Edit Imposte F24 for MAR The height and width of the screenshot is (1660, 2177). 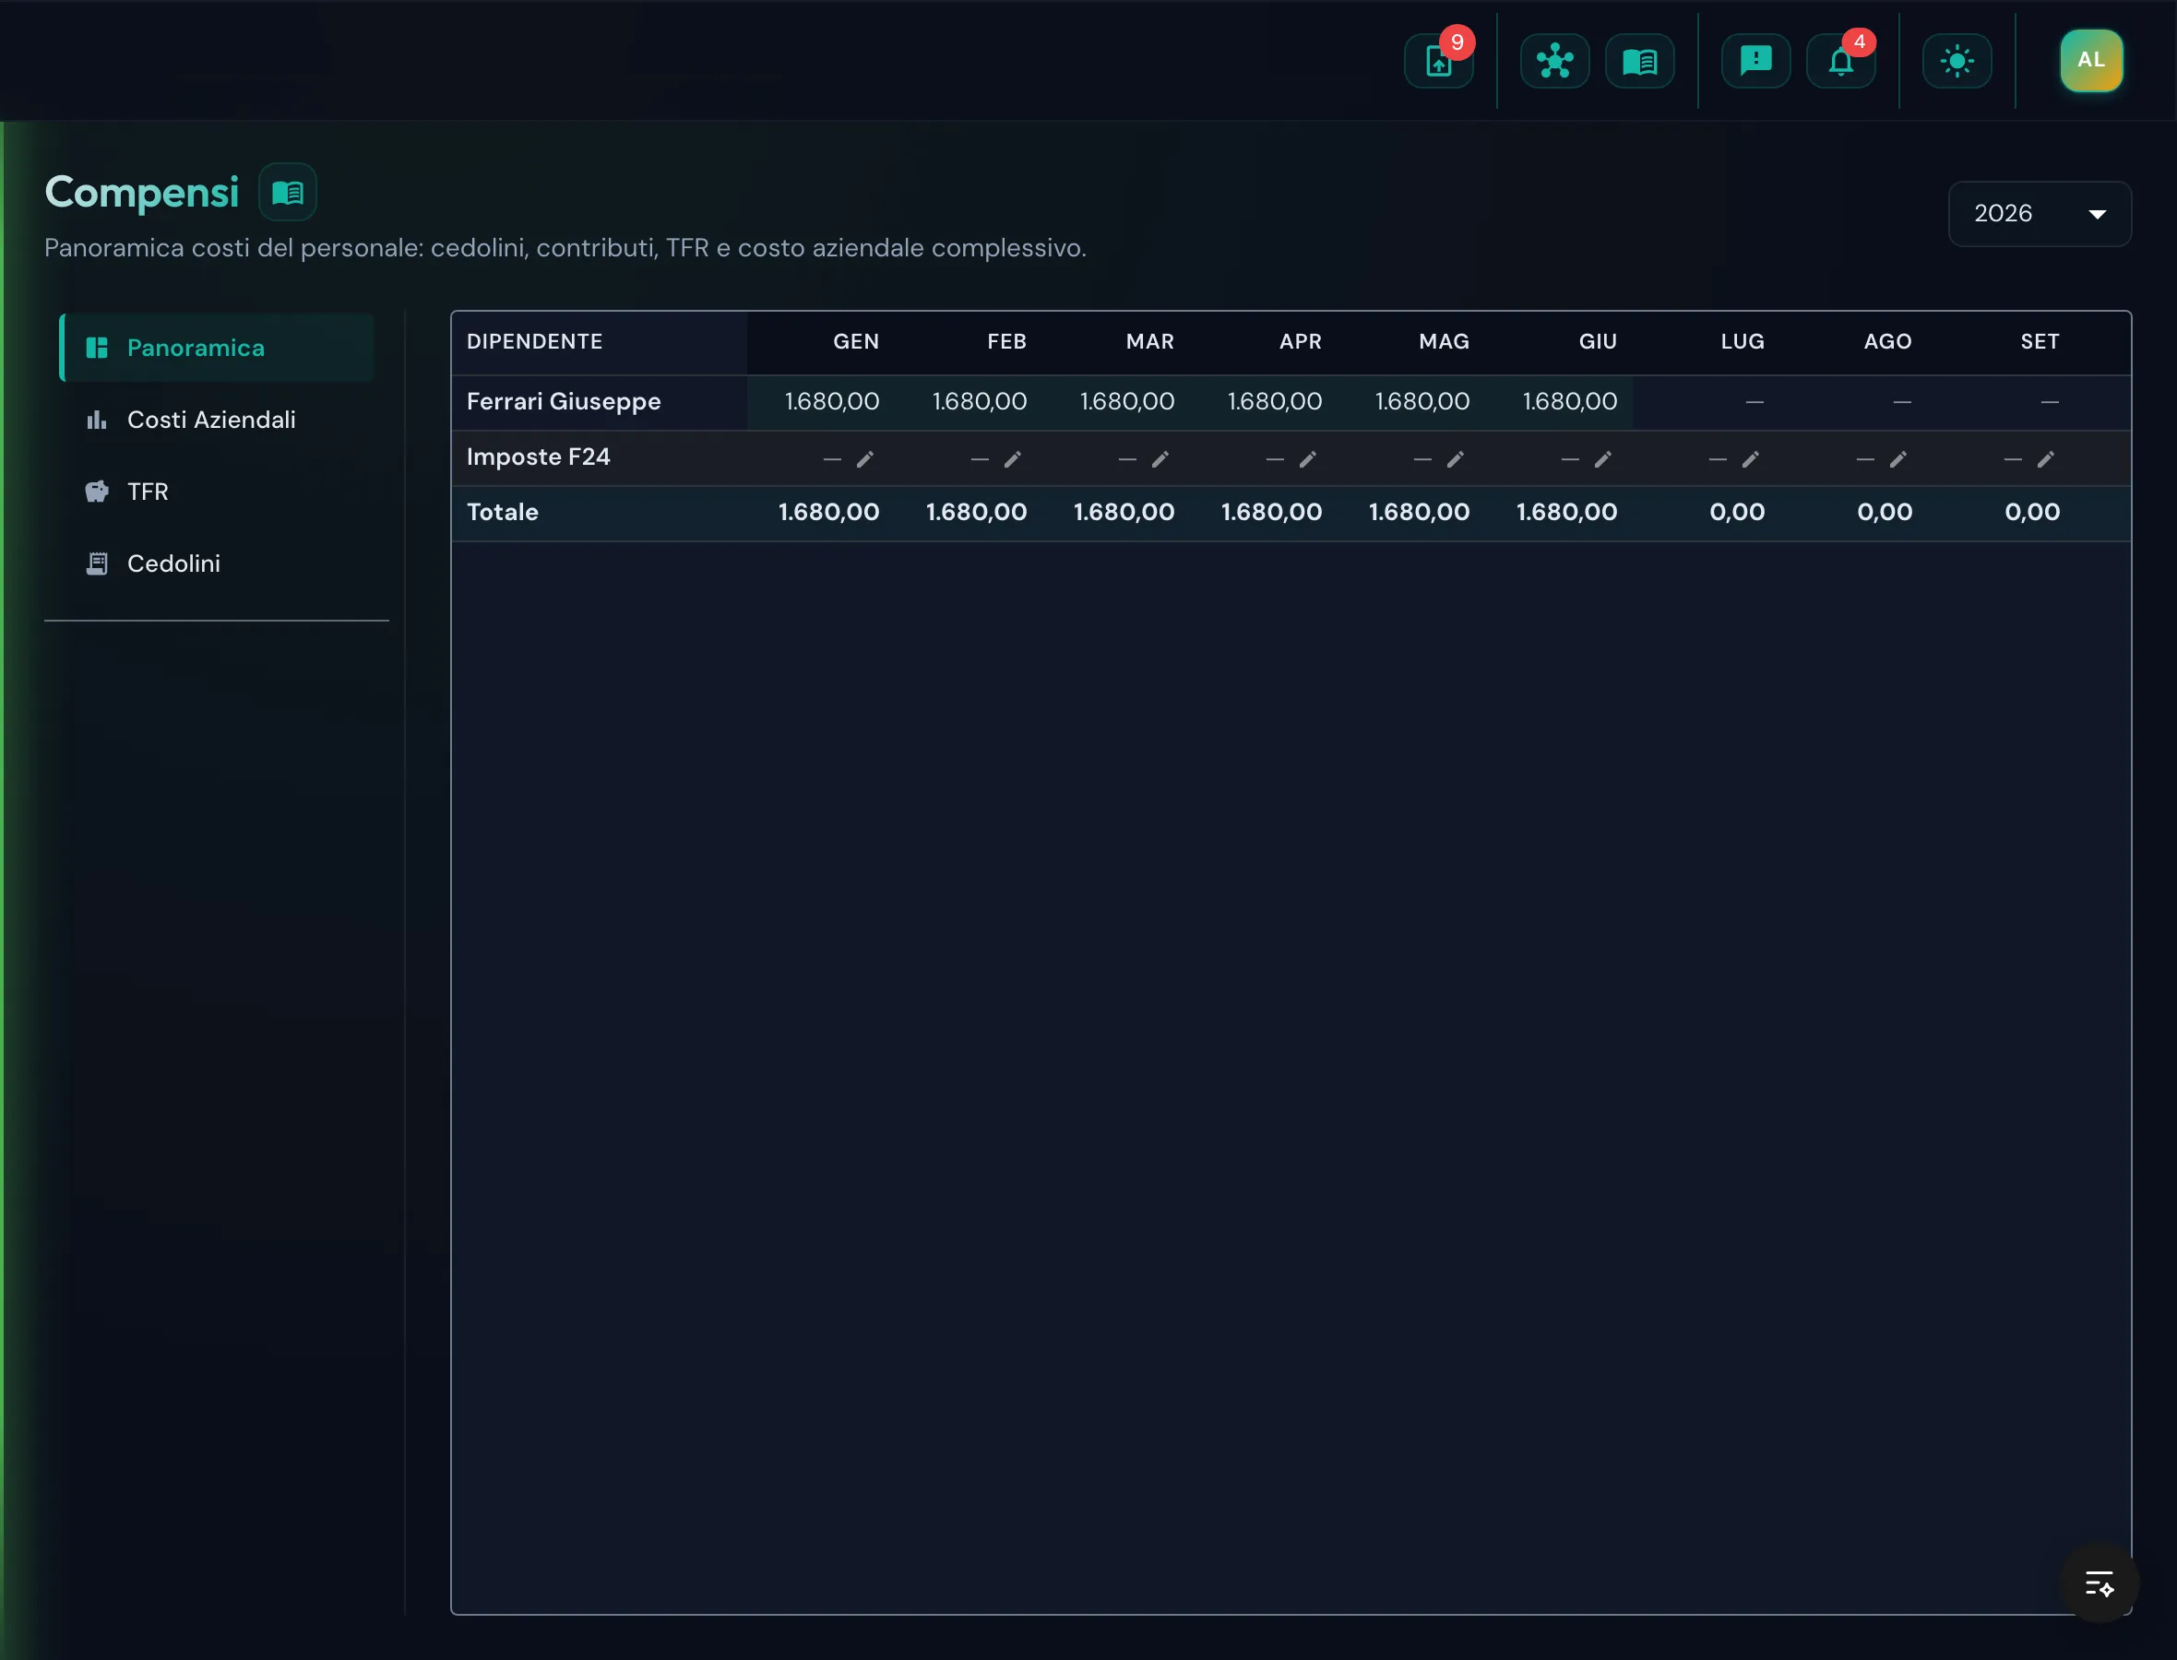(x=1160, y=459)
